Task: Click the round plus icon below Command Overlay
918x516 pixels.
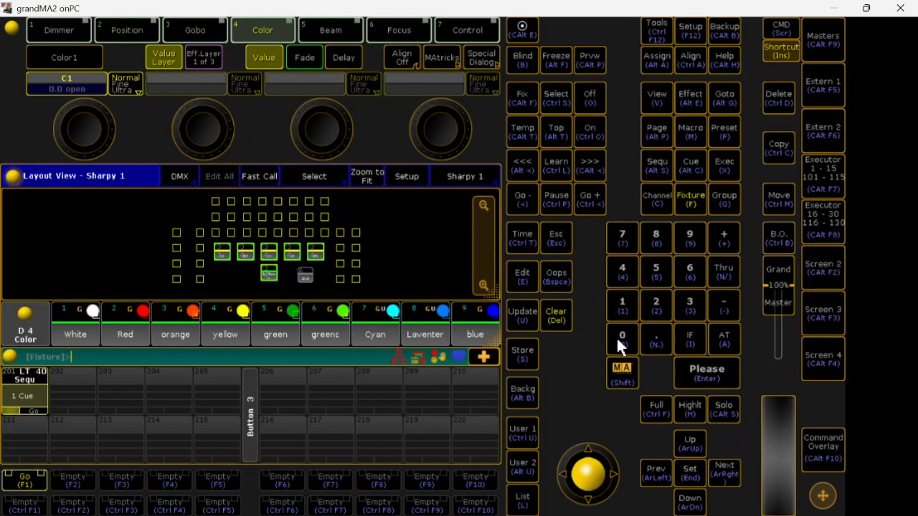Action: 823,495
